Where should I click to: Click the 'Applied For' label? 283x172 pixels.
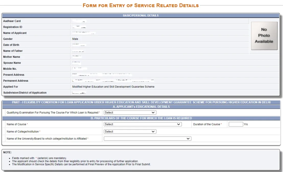click(x=11, y=87)
